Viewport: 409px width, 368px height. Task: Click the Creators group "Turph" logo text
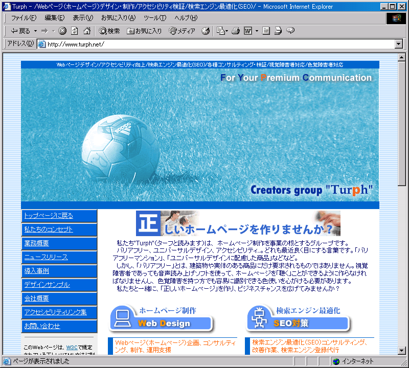click(x=312, y=190)
